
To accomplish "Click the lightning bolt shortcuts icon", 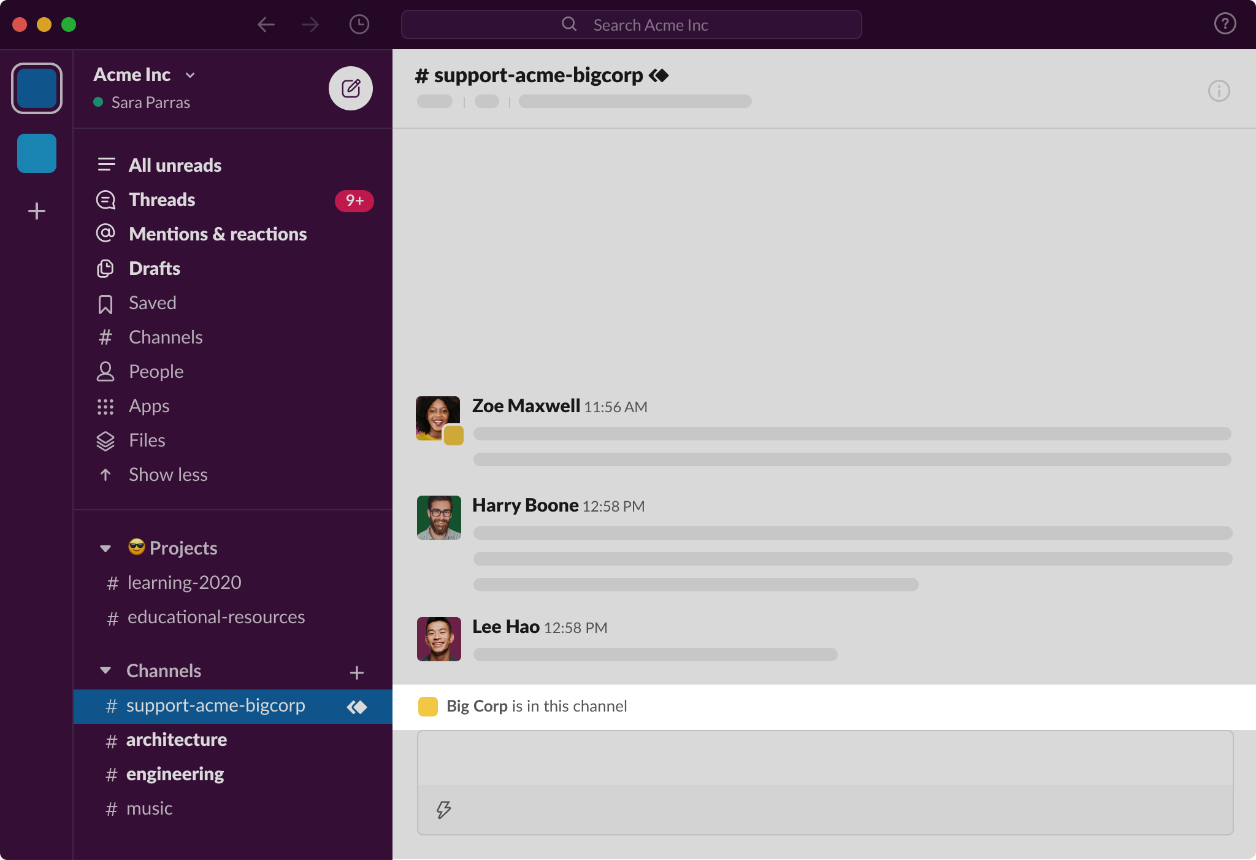I will tap(443, 810).
